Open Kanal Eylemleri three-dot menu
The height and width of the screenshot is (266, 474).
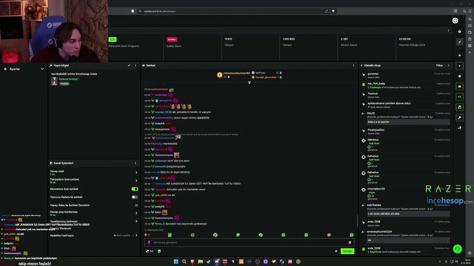tap(136, 163)
